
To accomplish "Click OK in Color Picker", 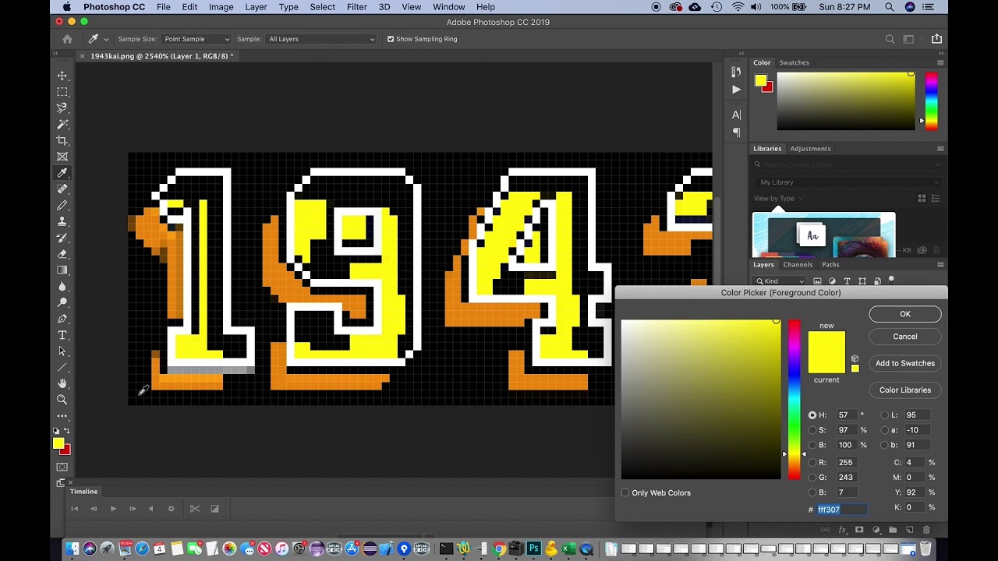I will click(x=905, y=314).
